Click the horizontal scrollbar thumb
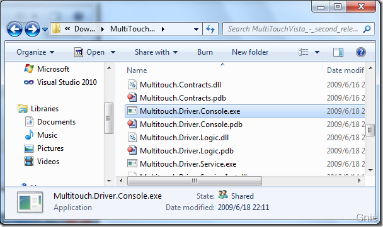Viewport: 383px width, 227px height. pos(195,180)
